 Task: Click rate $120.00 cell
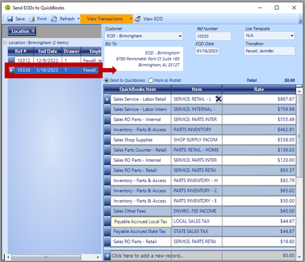tap(259, 160)
